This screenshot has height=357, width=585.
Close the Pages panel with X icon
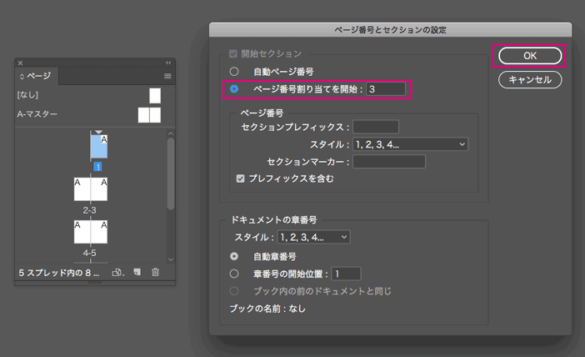[x=21, y=63]
